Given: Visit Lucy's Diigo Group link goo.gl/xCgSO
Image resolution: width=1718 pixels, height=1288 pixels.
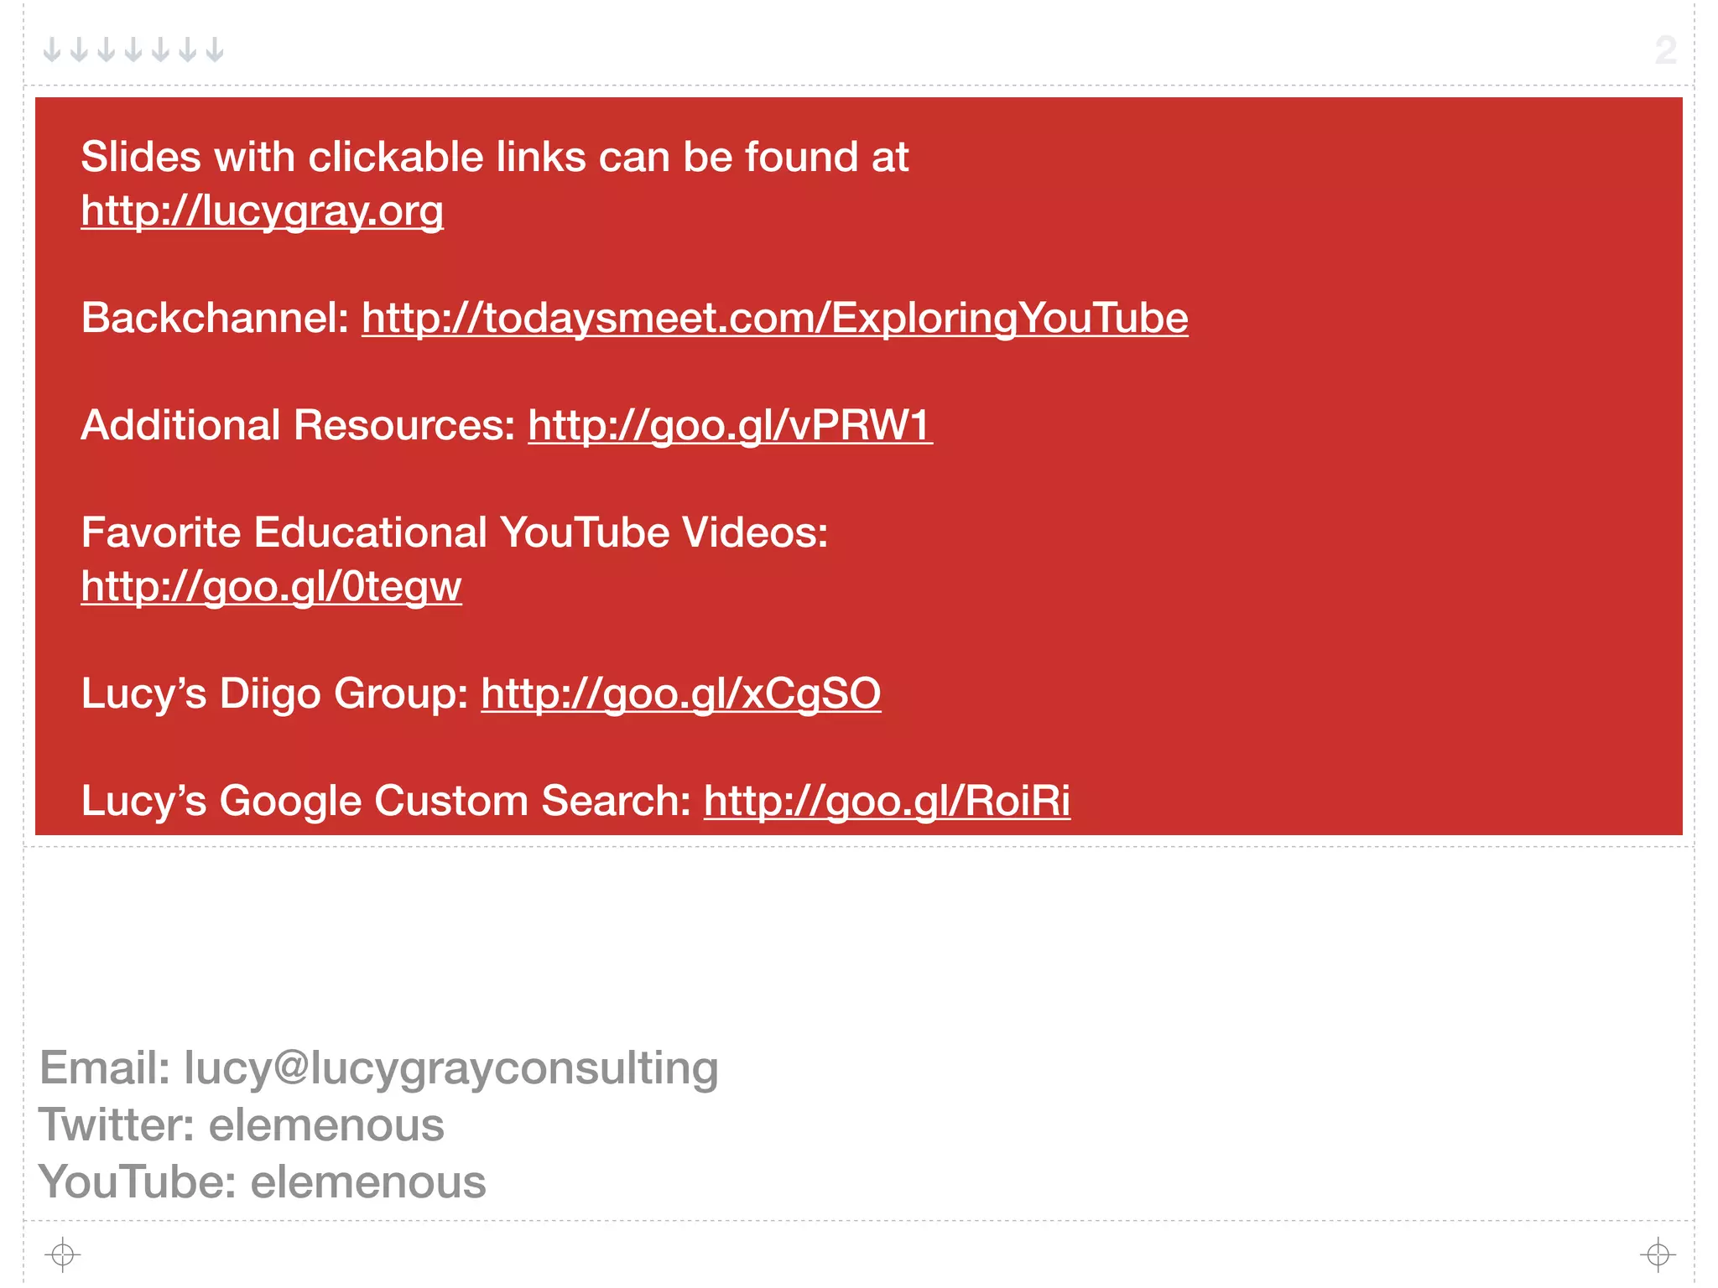Looking at the screenshot, I should 680,693.
